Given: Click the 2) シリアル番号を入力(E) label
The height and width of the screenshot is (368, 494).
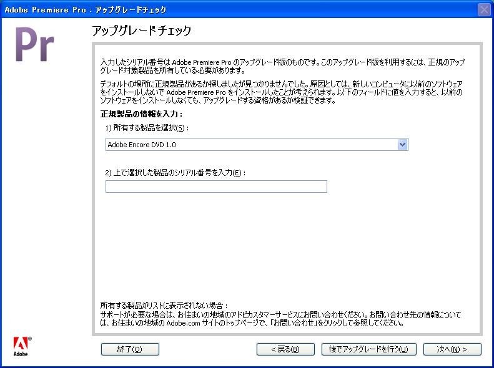Looking at the screenshot, I should [x=175, y=173].
